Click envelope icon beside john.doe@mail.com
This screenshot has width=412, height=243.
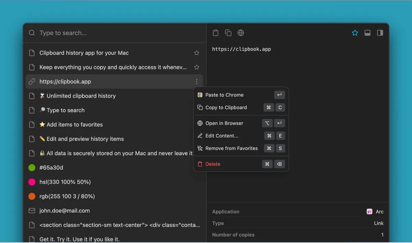pyautogui.click(x=32, y=211)
